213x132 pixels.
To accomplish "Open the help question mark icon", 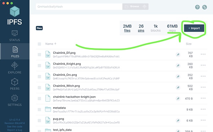I will click(197, 7).
